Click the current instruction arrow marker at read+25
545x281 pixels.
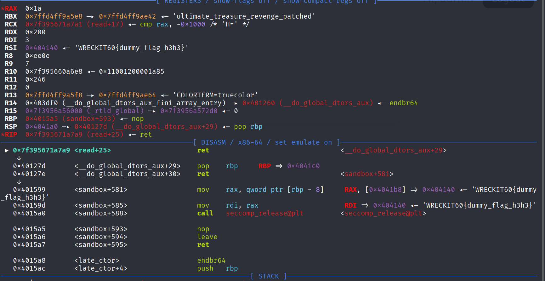click(6, 151)
